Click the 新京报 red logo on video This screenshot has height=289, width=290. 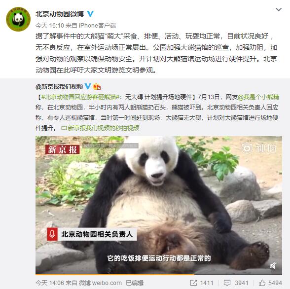62,149
